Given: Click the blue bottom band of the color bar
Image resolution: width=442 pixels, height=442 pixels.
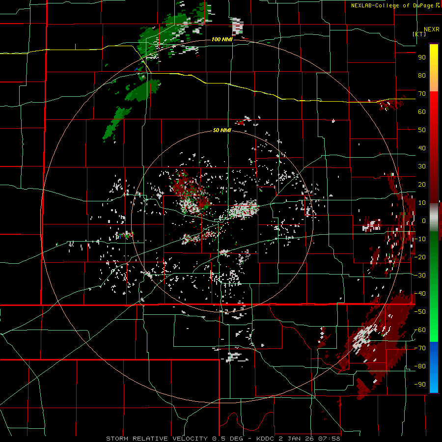Looking at the screenshot, I should click(434, 367).
